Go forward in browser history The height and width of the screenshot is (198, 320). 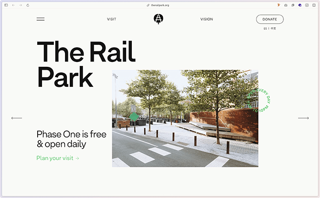pyautogui.click(x=21, y=5)
